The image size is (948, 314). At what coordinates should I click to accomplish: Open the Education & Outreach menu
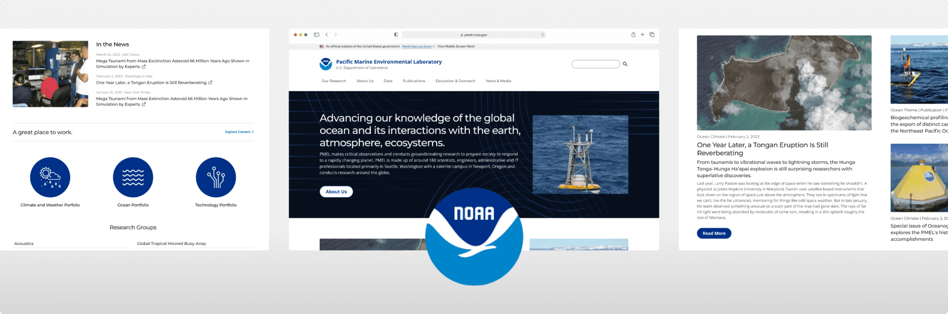(456, 81)
